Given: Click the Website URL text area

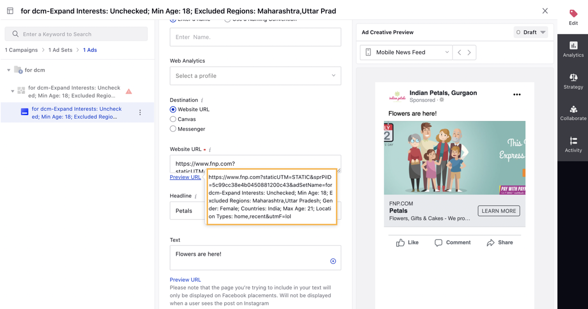Looking at the screenshot, I should [255, 164].
